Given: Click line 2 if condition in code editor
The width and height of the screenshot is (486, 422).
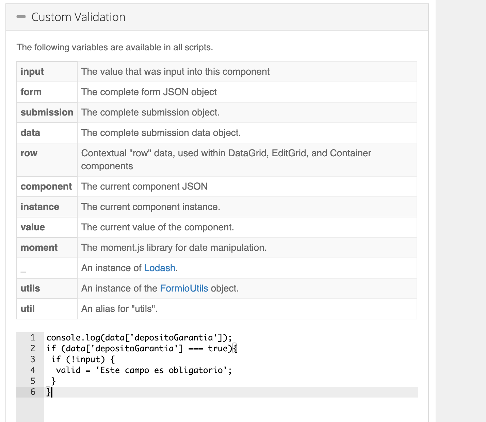Looking at the screenshot, I should tap(136, 348).
